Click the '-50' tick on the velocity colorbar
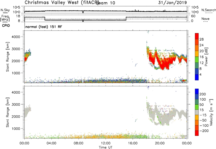The width and height of the screenshot is (216, 149). click(203, 120)
